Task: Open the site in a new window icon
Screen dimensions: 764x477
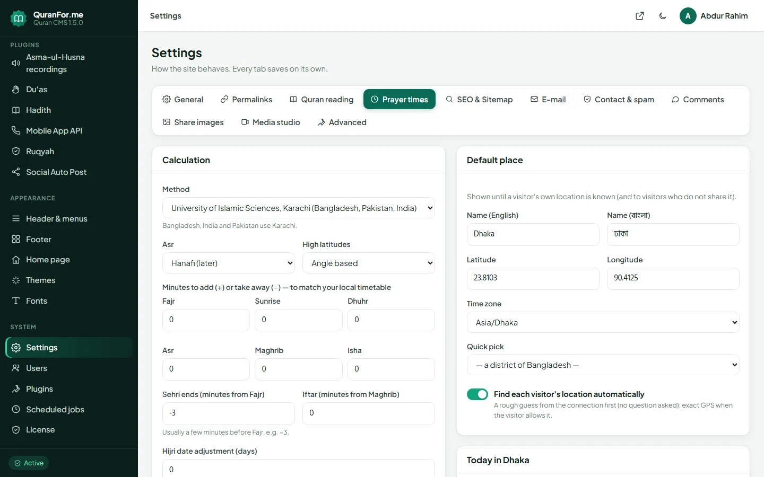Action: coord(640,16)
